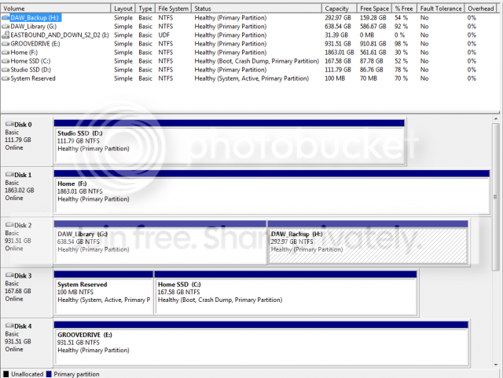
Task: Select the Studio SSD (D:) partition block
Action: coord(229,142)
